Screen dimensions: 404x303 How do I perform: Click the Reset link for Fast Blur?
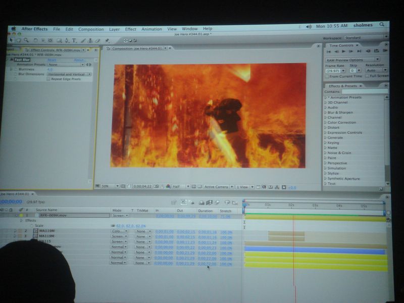(52, 60)
